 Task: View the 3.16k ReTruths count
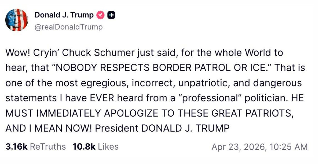(x=16, y=147)
